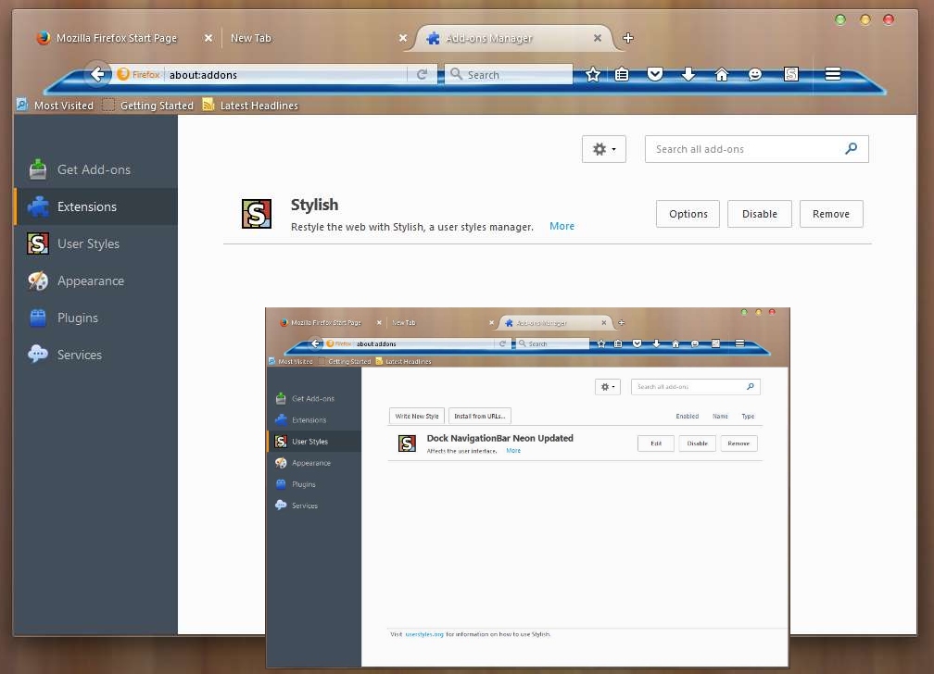Show bookmarks list from the toolbar
This screenshot has width=934, height=674.
[623, 74]
